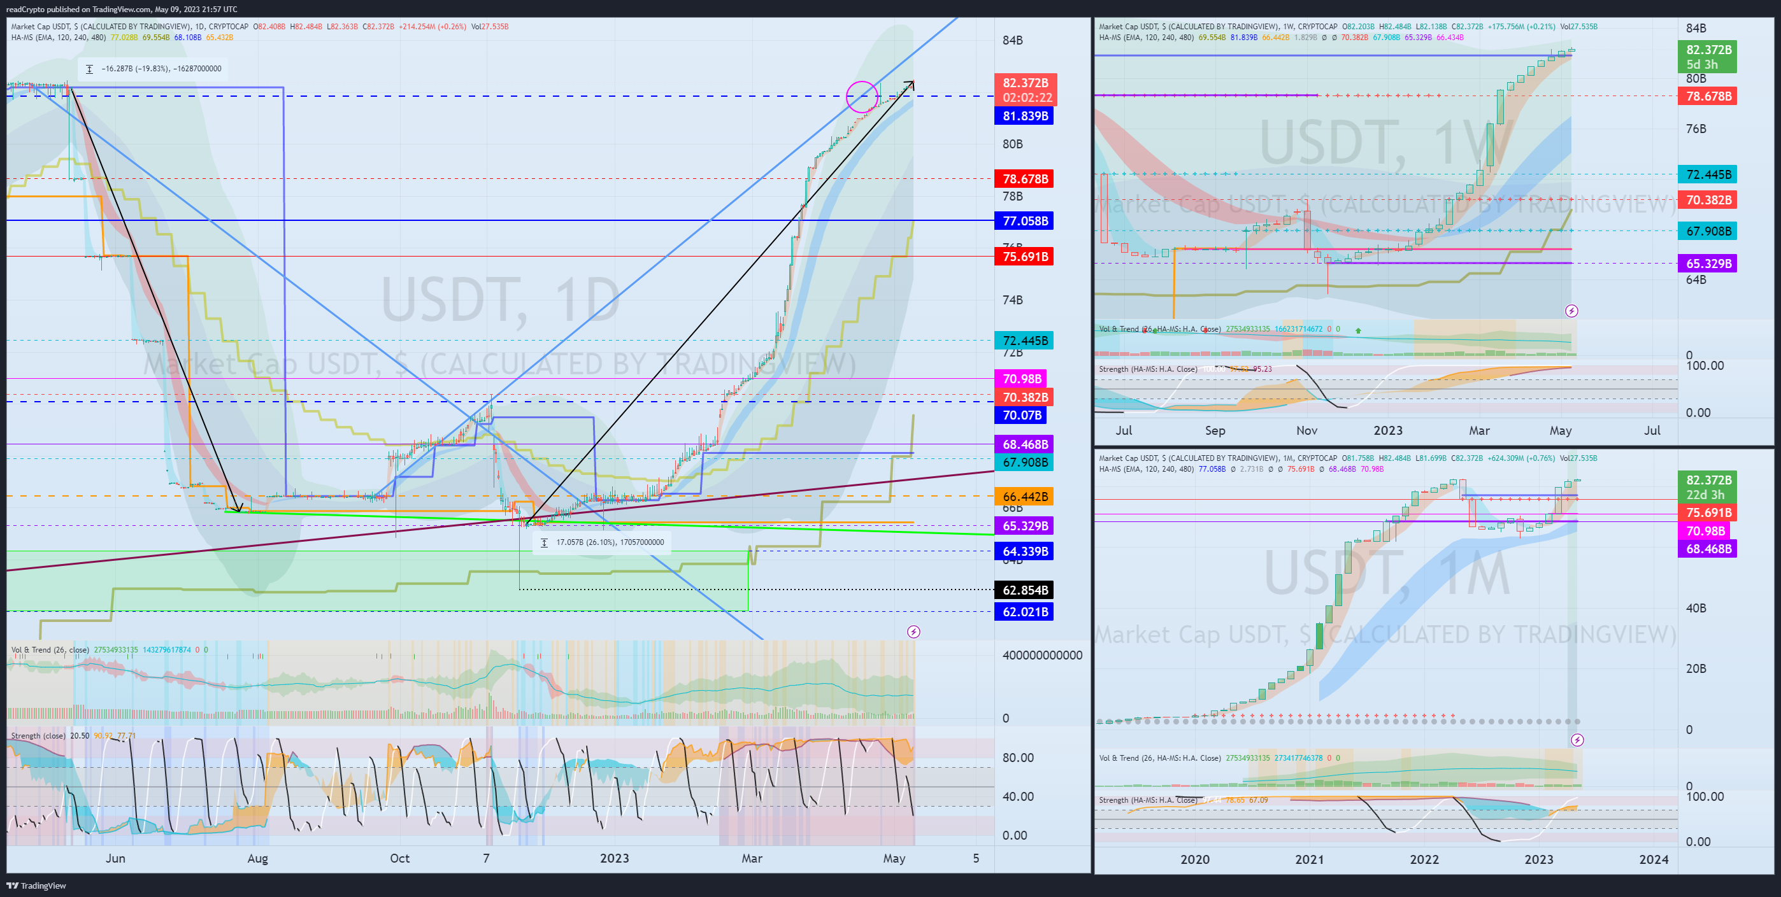The width and height of the screenshot is (1781, 897).
Task: Click the lightning bolt icon in 1M chart
Action: coord(1577,740)
